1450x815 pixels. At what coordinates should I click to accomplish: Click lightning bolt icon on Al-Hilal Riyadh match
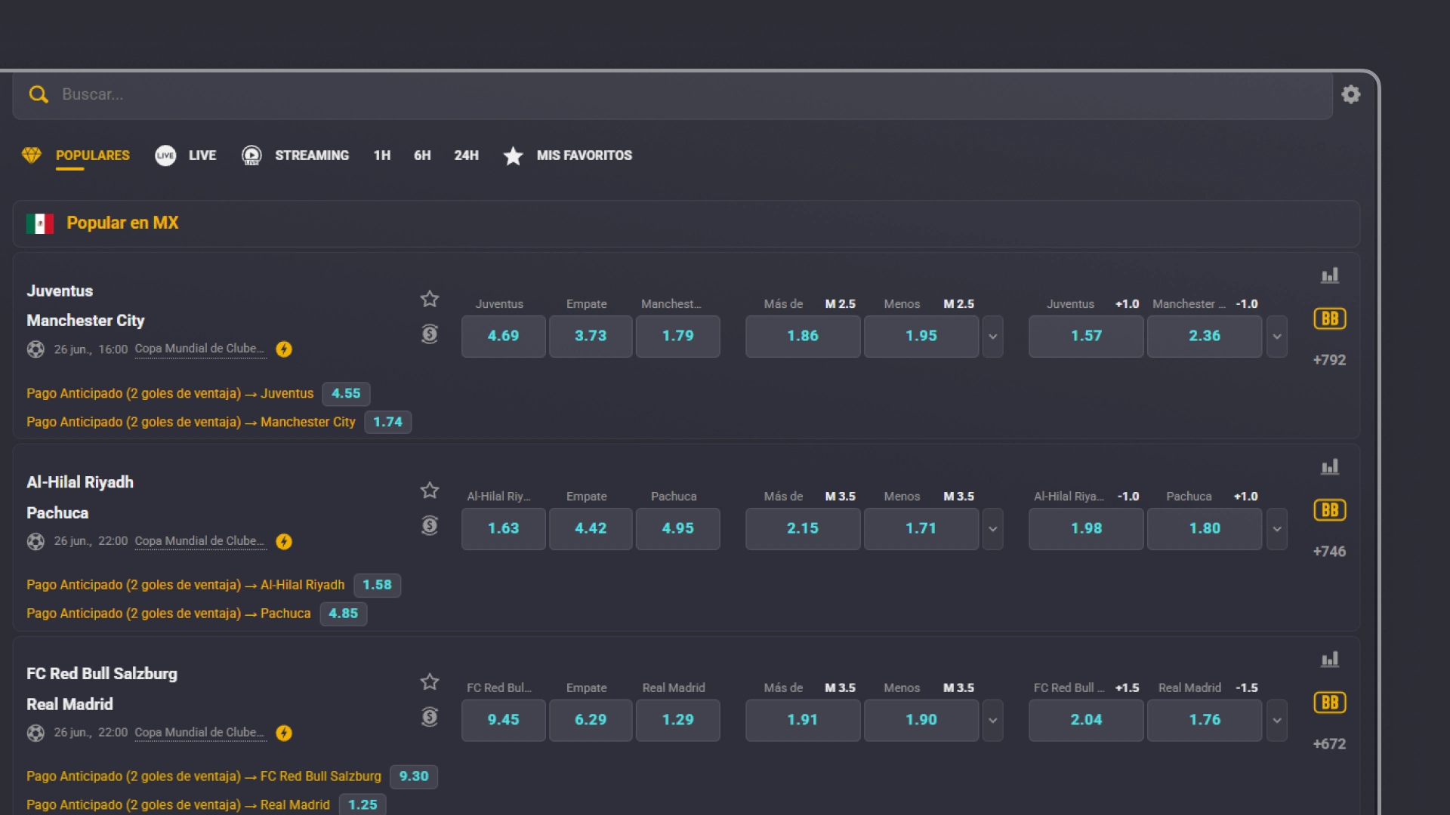[284, 542]
